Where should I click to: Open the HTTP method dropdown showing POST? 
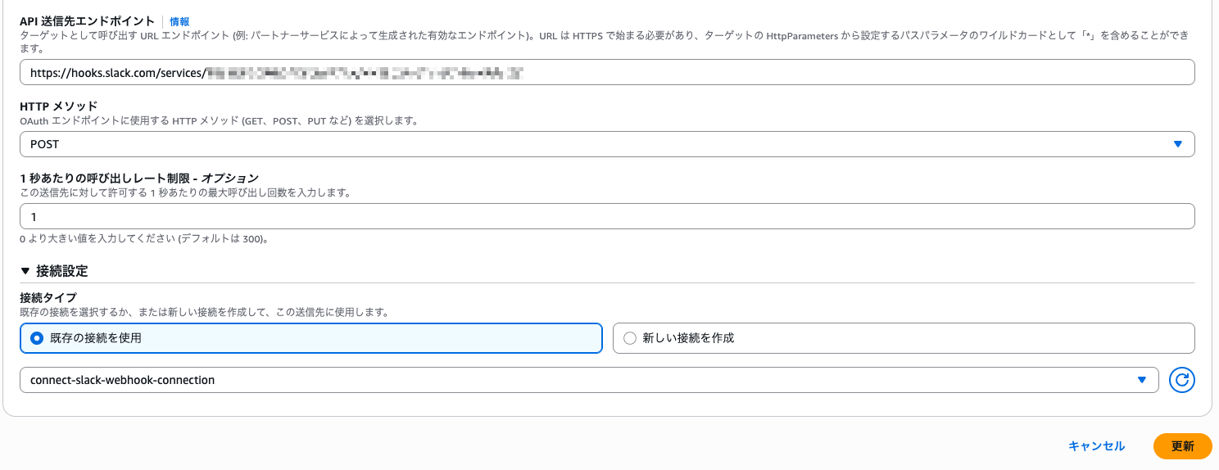click(606, 144)
